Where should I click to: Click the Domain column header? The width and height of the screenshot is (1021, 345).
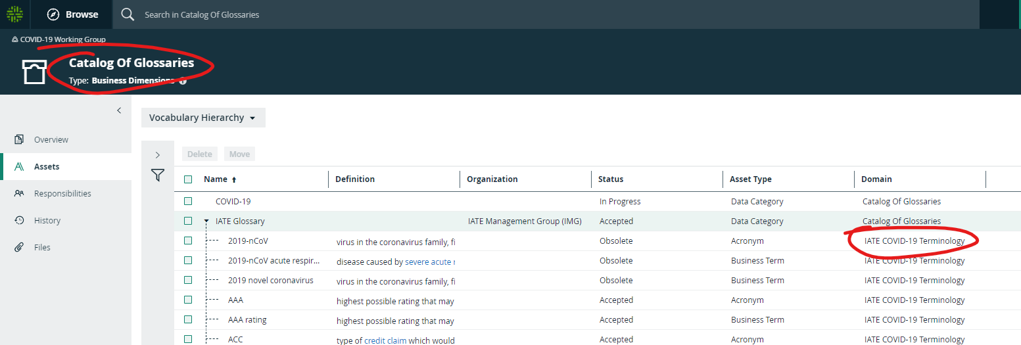tap(877, 179)
